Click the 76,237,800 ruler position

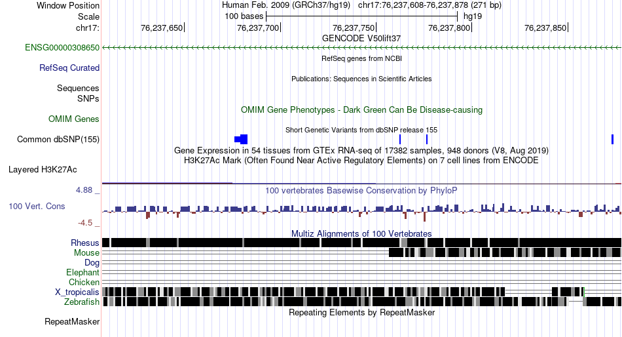[449, 28]
